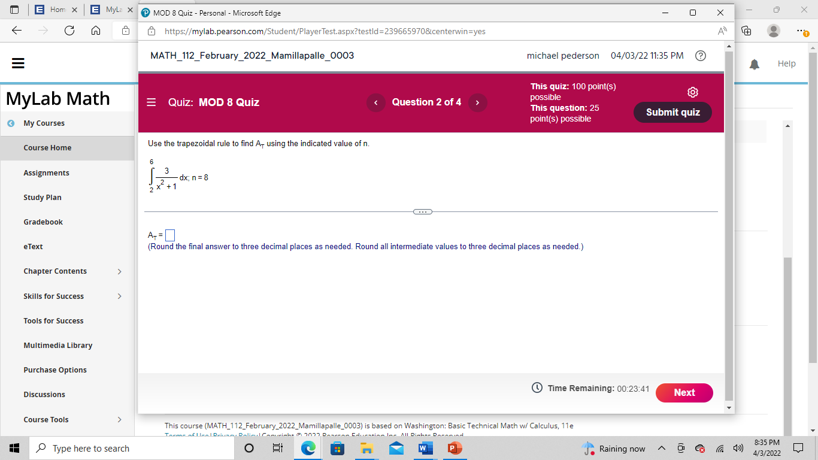Viewport: 818px width, 460px height.
Task: Open the Windows Start menu
Action: coord(14,448)
